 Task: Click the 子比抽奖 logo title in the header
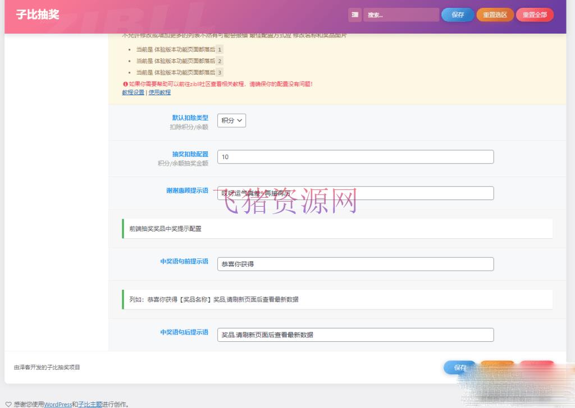coord(36,15)
